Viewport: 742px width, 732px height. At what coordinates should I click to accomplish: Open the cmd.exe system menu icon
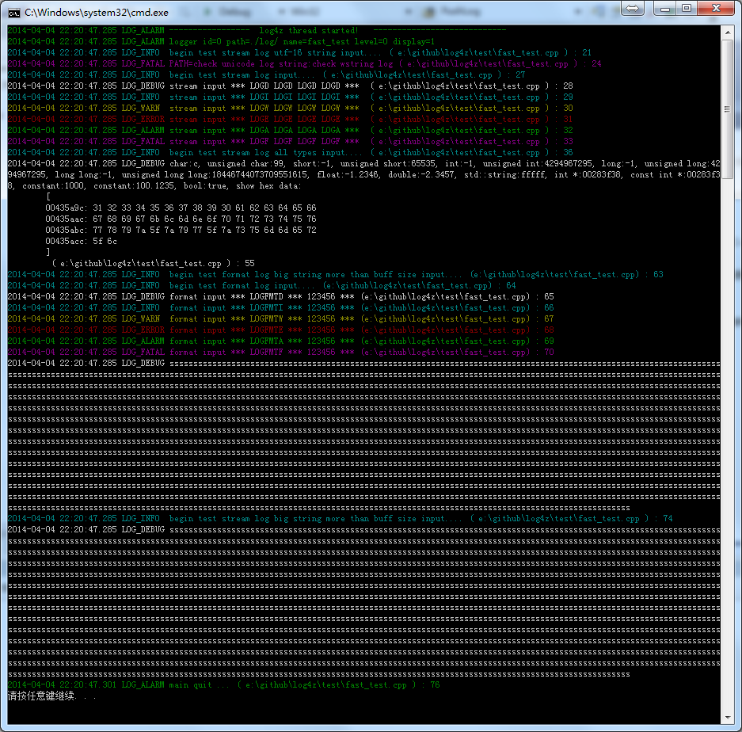click(x=13, y=12)
